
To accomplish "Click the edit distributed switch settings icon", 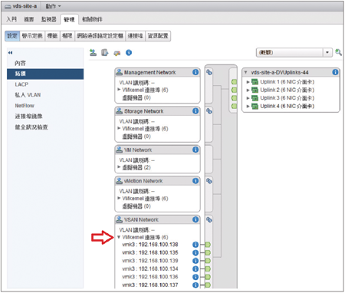I will [x=105, y=53].
